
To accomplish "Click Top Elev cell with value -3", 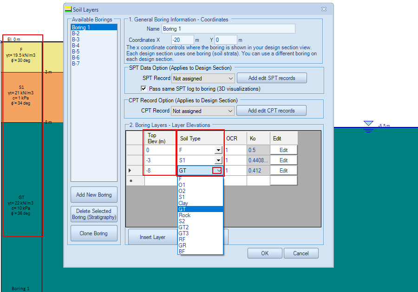I will (x=160, y=160).
